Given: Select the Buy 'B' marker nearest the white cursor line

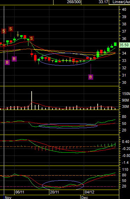Looking at the screenshot, I should pyautogui.click(x=7, y=62).
